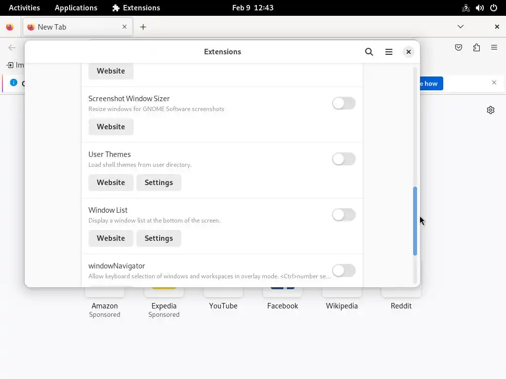
Task: Close the Extensions window
Action: pyautogui.click(x=408, y=52)
